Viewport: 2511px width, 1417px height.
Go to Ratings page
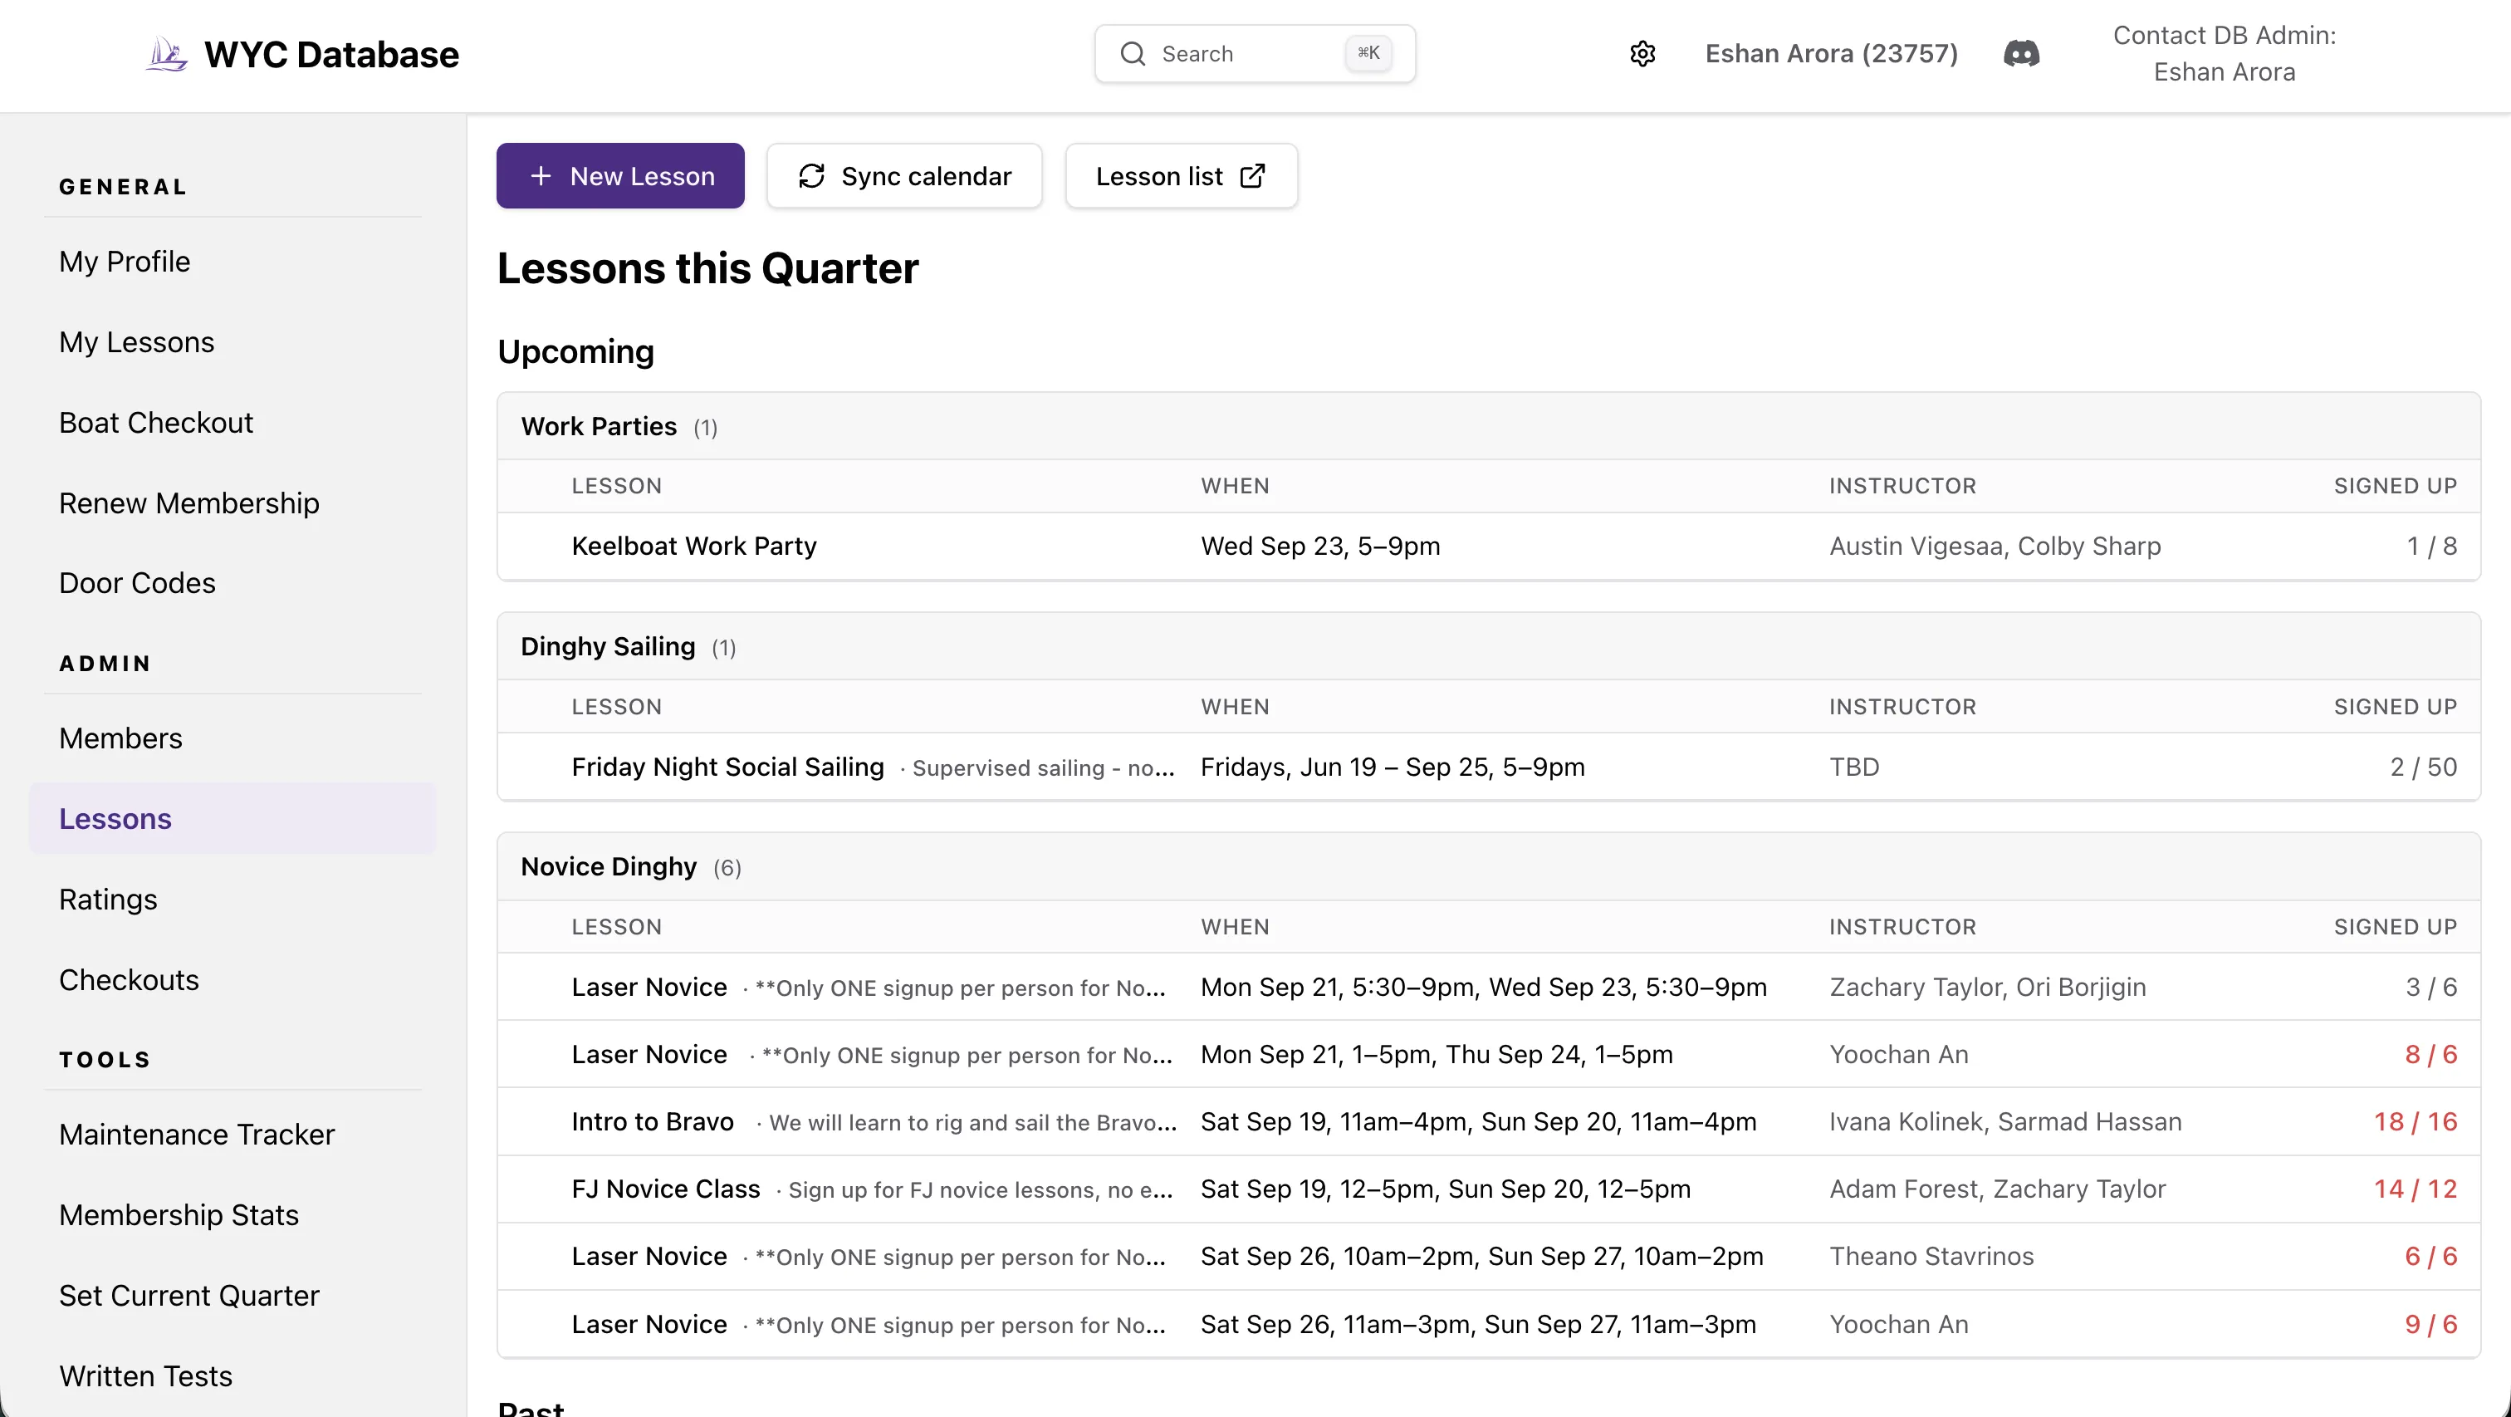108,900
